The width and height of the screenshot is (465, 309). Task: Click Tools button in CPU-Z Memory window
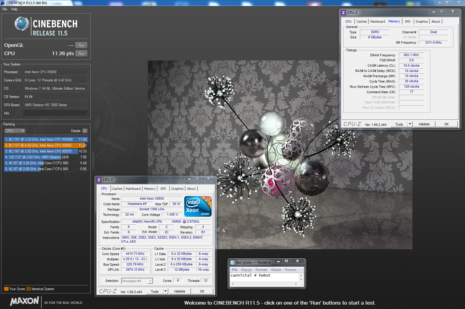(x=399, y=124)
